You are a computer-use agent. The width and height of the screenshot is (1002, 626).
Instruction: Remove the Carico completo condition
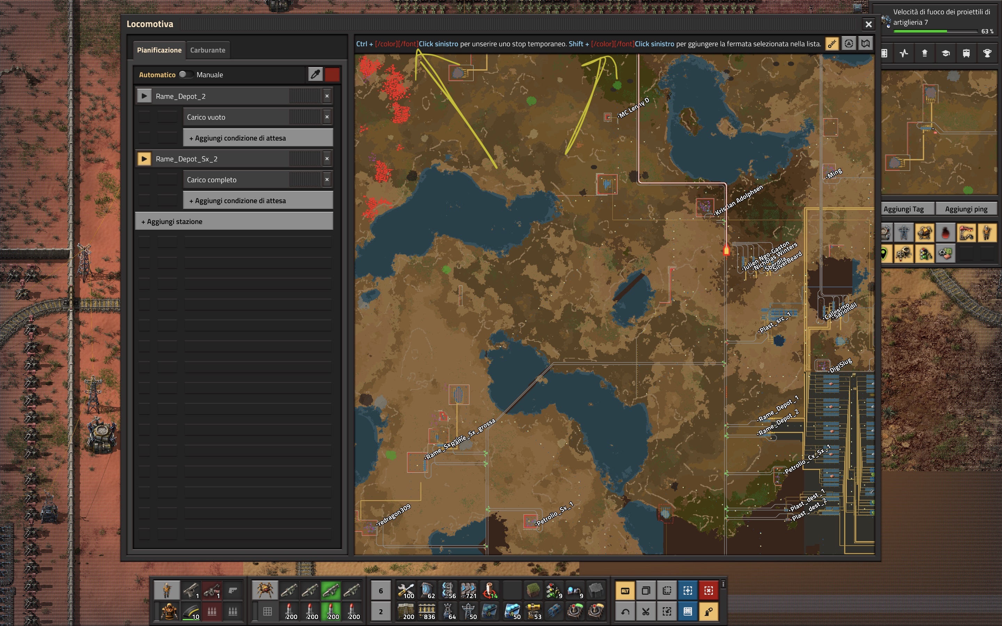click(x=327, y=179)
